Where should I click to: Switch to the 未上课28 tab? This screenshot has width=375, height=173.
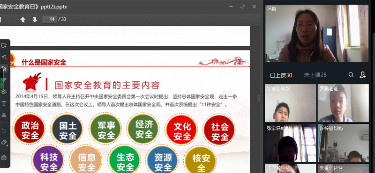pyautogui.click(x=315, y=75)
